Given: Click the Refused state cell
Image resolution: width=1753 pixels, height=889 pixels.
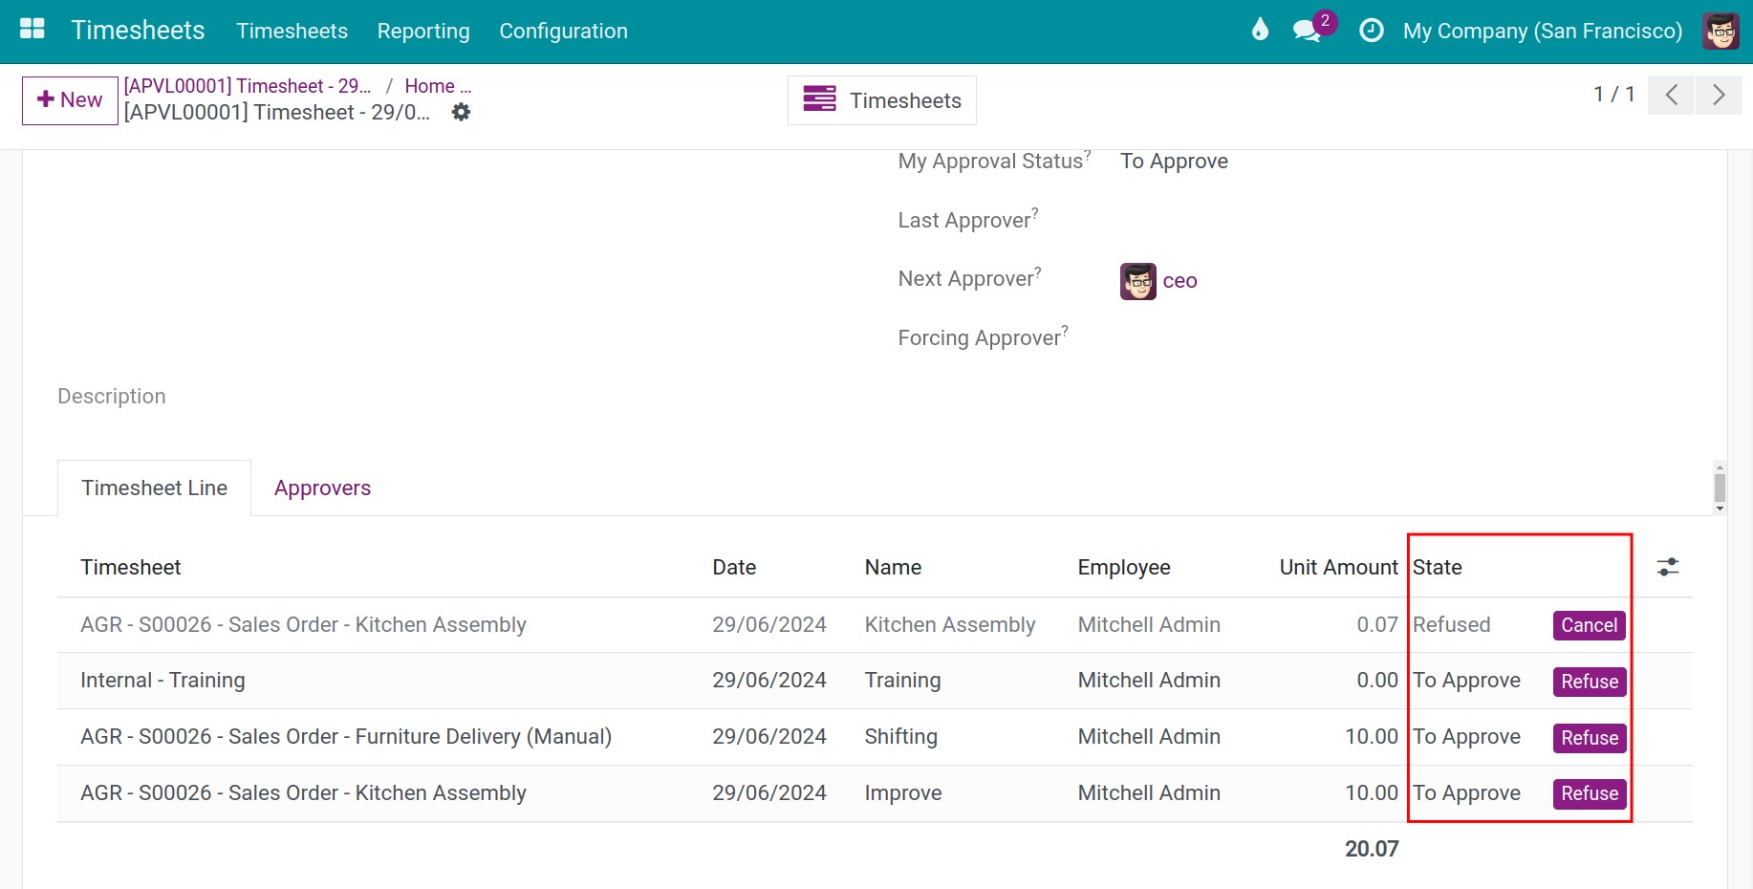Looking at the screenshot, I should pos(1451,625).
